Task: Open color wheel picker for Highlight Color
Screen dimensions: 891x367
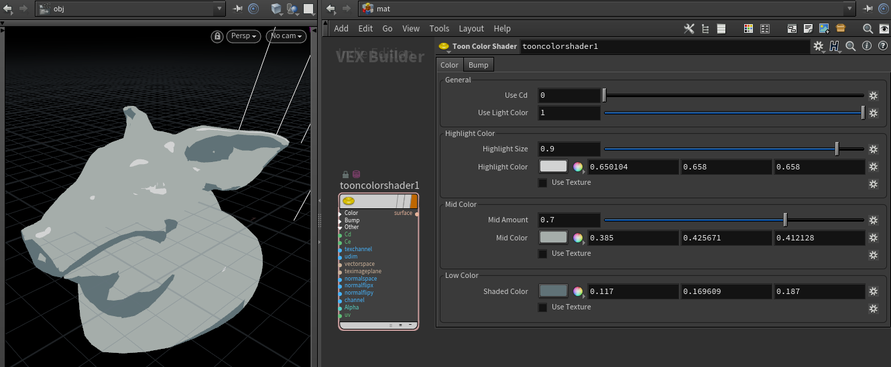Action: (x=578, y=167)
